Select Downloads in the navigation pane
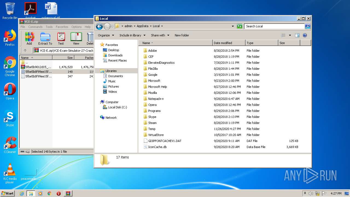The width and height of the screenshot is (350, 197). (x=115, y=55)
